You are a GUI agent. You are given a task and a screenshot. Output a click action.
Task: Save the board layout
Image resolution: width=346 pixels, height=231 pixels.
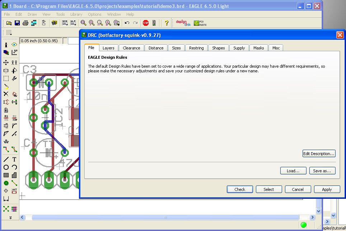click(17, 23)
